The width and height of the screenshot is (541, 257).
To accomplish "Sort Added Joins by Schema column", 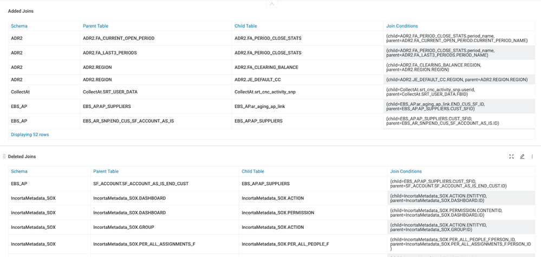I will tap(19, 26).
